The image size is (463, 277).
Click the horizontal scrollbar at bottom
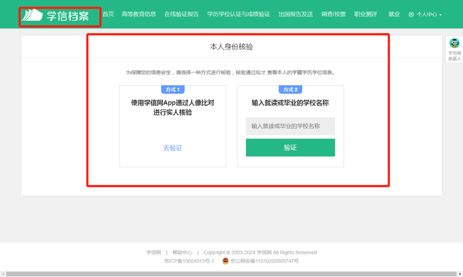[231, 274]
